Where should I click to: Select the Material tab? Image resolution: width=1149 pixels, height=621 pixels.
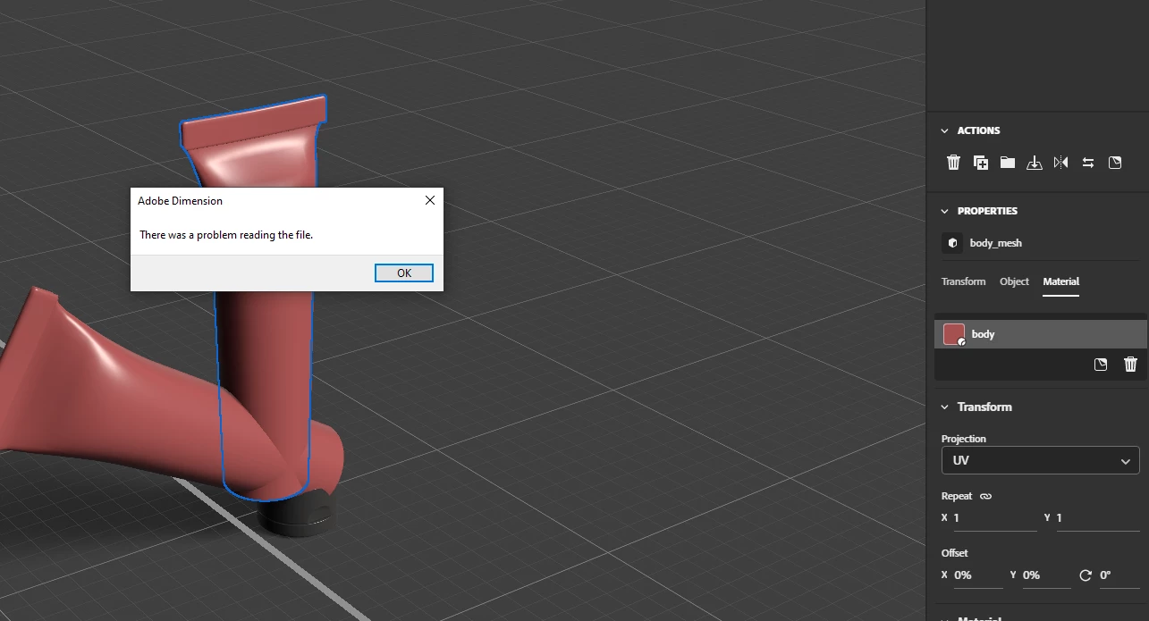coord(1060,281)
